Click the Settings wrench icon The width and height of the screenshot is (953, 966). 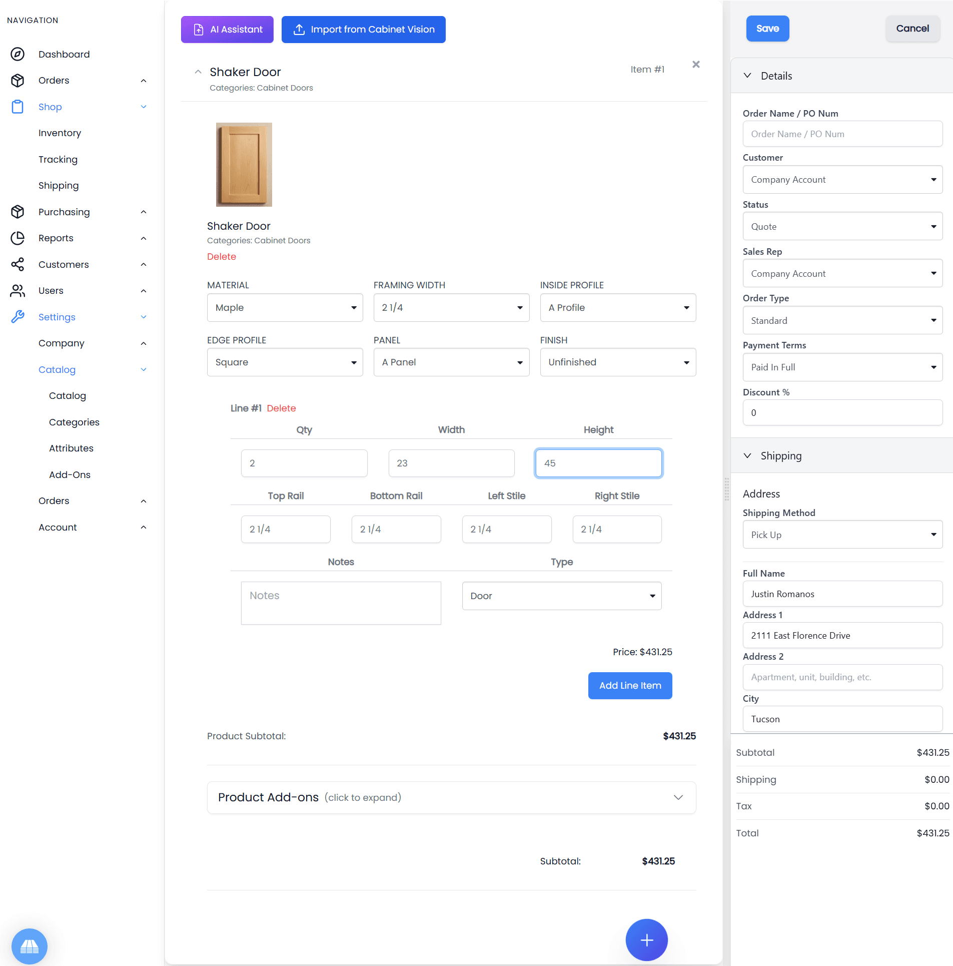click(18, 316)
